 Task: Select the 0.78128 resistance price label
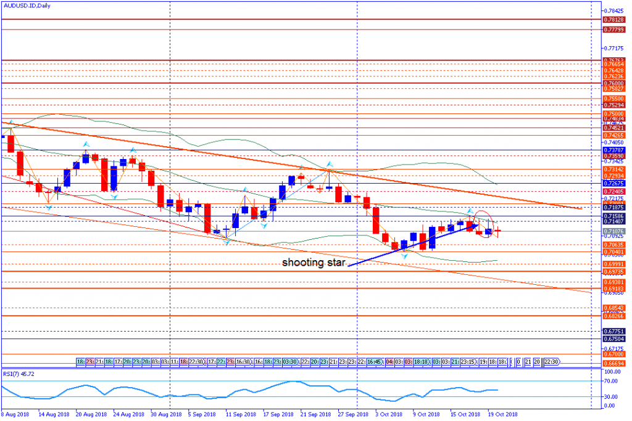coord(613,20)
